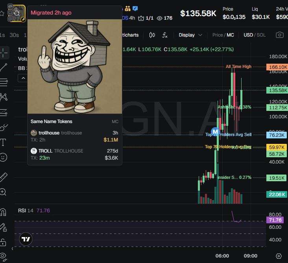Viewport: 288px width, 263px height.
Task: Open the candlestick chart type selector
Action: point(152,35)
